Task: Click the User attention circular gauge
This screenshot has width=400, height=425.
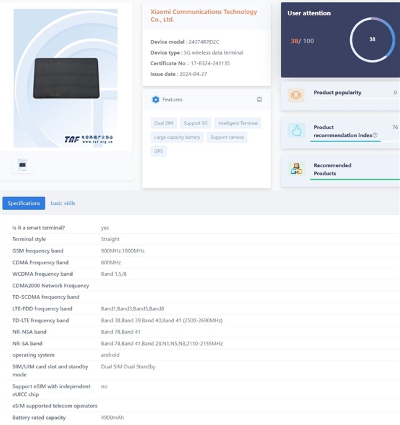Action: 373,39
